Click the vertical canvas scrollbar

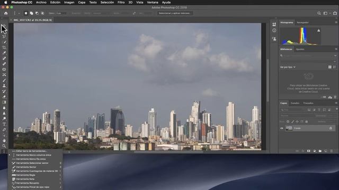[x=267, y=80]
